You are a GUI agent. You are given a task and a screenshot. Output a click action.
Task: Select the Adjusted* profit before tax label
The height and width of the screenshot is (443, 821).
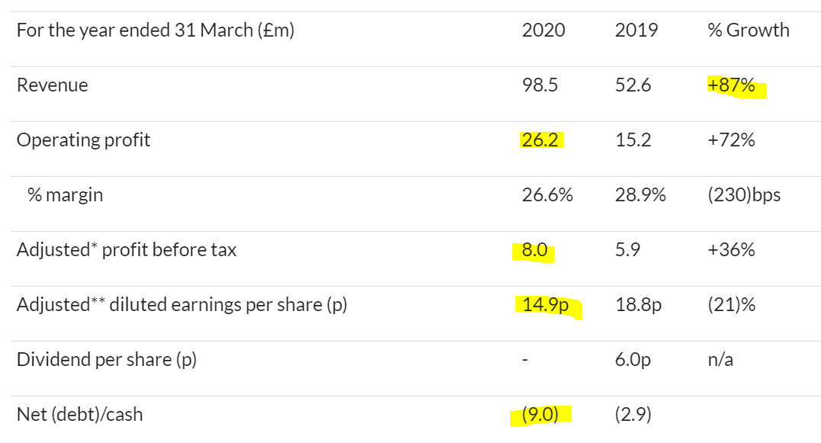(127, 250)
